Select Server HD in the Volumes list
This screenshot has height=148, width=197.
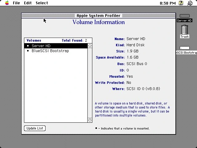[x=41, y=46]
